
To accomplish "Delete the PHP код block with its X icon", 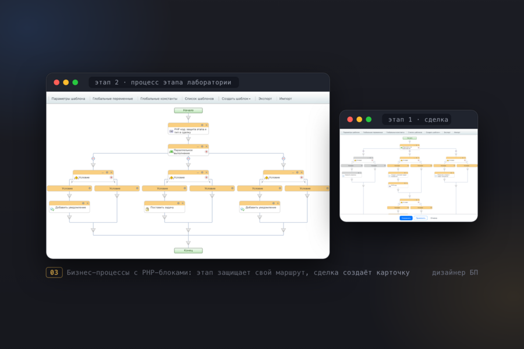I will (206, 125).
